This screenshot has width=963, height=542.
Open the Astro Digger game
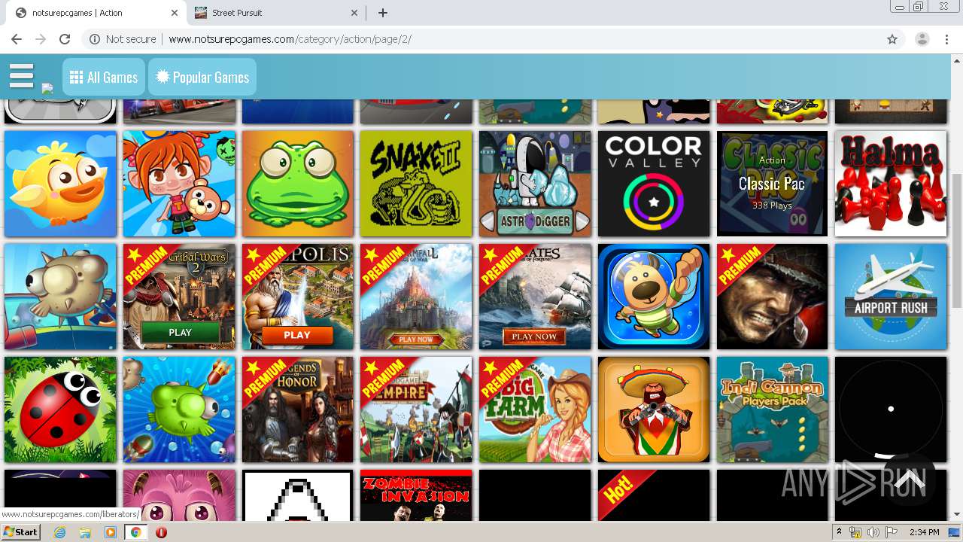click(x=535, y=184)
